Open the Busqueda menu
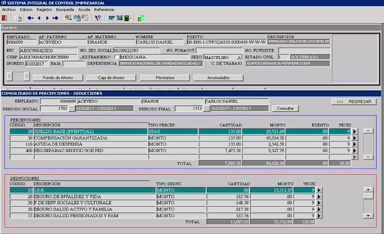Viewport: 384px width, 234px height. pos(64,9)
